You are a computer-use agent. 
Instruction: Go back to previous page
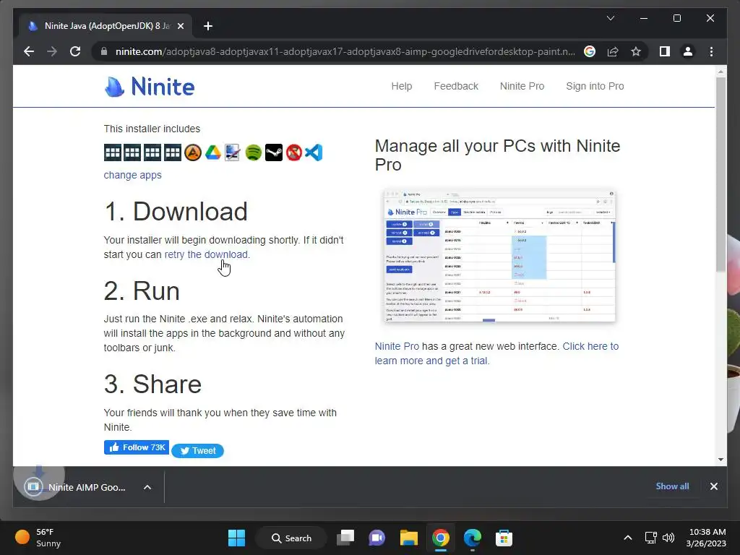pos(29,51)
